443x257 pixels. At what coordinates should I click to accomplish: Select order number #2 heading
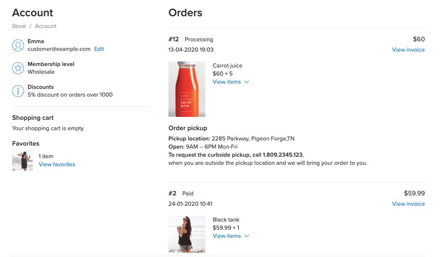pos(172,193)
